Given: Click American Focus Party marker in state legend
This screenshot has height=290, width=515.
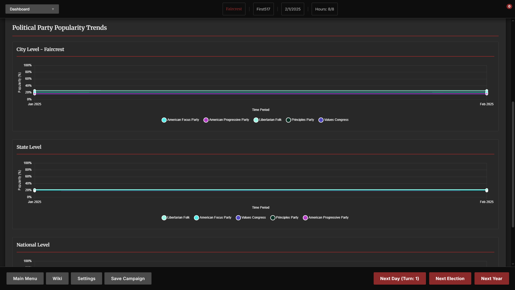Looking at the screenshot, I should (196, 218).
